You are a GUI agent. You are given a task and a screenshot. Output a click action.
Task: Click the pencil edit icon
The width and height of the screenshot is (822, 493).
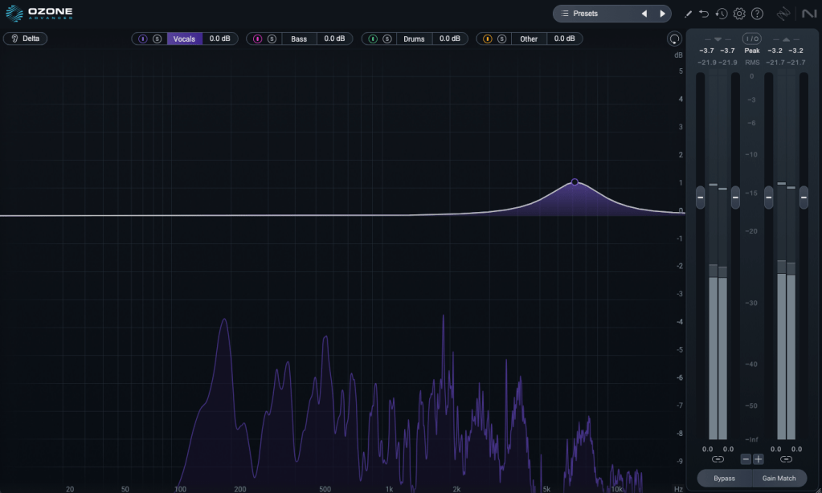[688, 14]
